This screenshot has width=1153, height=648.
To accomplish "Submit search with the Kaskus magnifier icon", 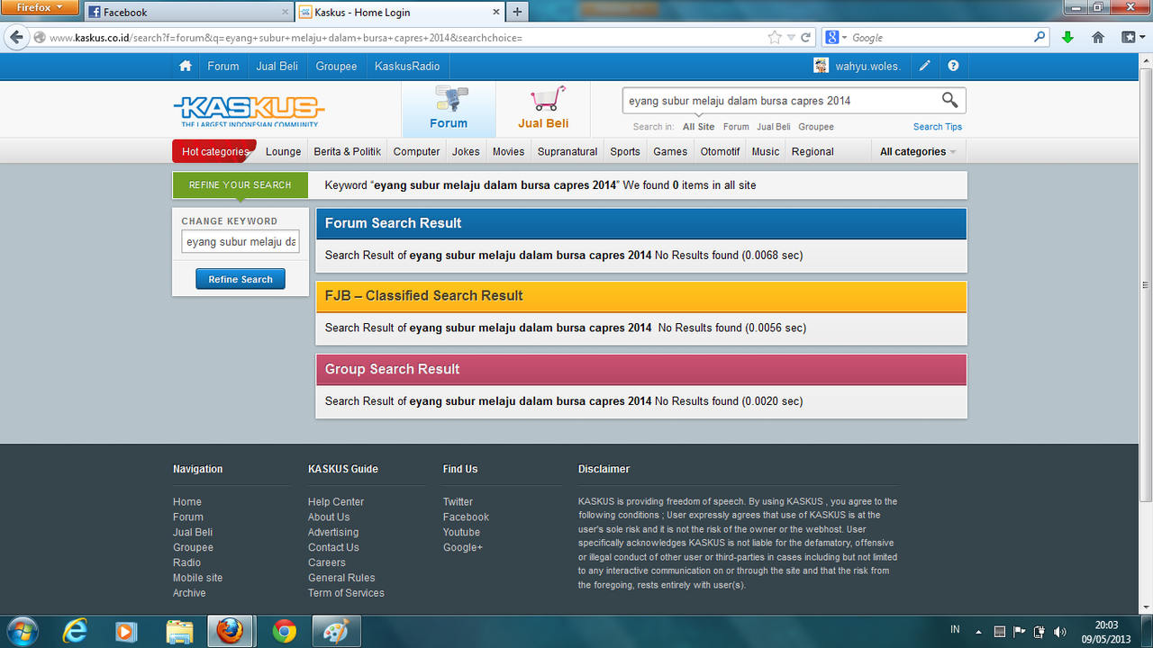I will pos(949,100).
